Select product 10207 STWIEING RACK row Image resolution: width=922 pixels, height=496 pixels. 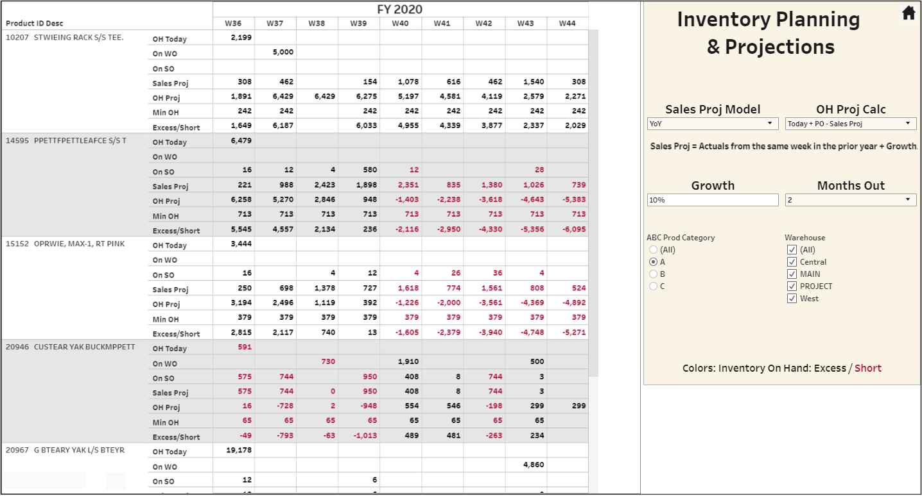pyautogui.click(x=64, y=37)
